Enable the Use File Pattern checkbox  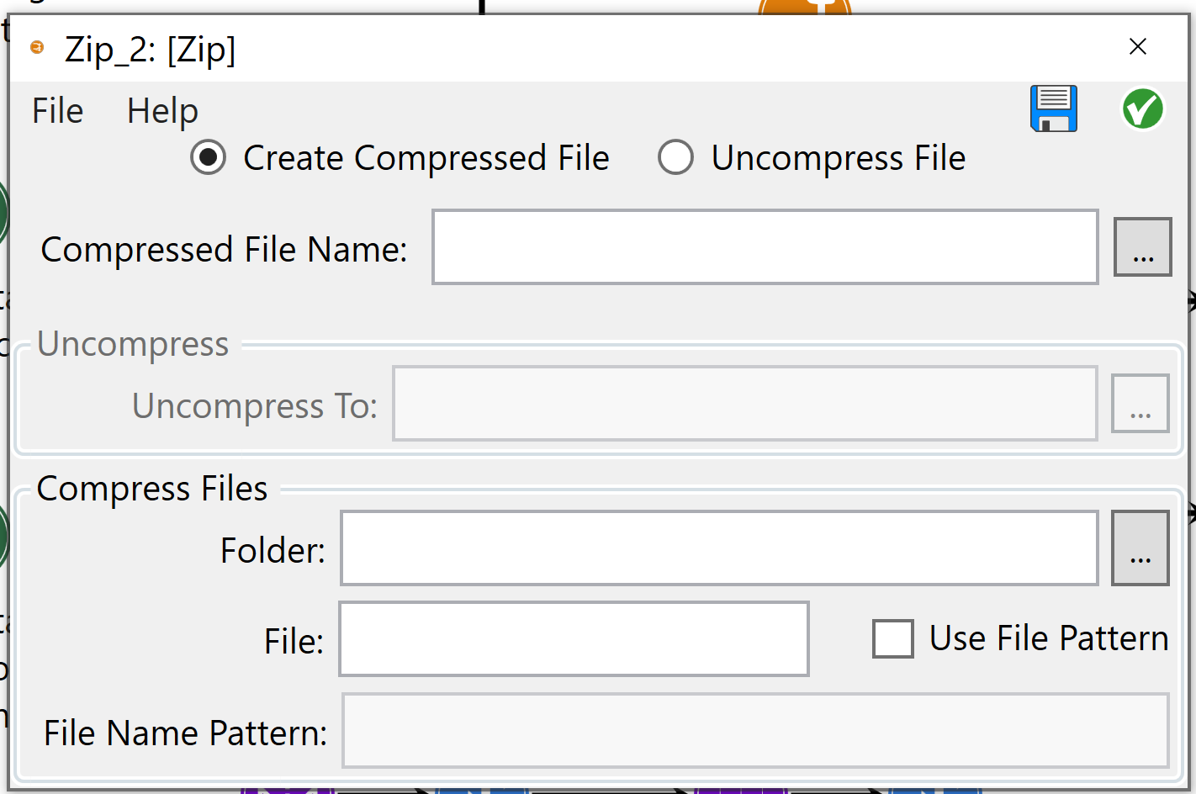click(x=893, y=638)
